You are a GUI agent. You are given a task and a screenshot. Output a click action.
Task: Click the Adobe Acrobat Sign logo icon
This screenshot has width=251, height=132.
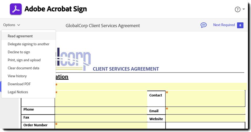click(x=15, y=9)
